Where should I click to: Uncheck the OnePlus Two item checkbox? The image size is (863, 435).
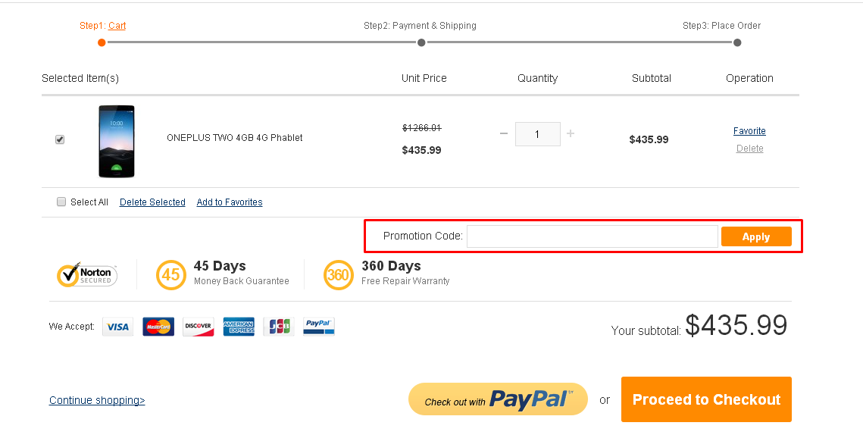coord(60,139)
